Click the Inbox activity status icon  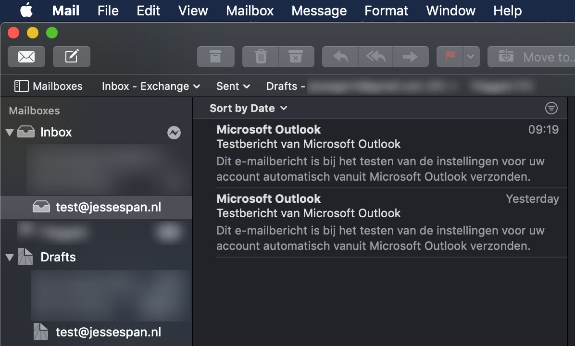pyautogui.click(x=174, y=132)
